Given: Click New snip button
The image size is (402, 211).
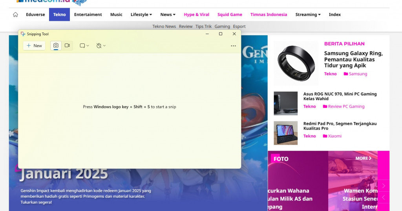Looking at the screenshot, I should click(x=34, y=45).
